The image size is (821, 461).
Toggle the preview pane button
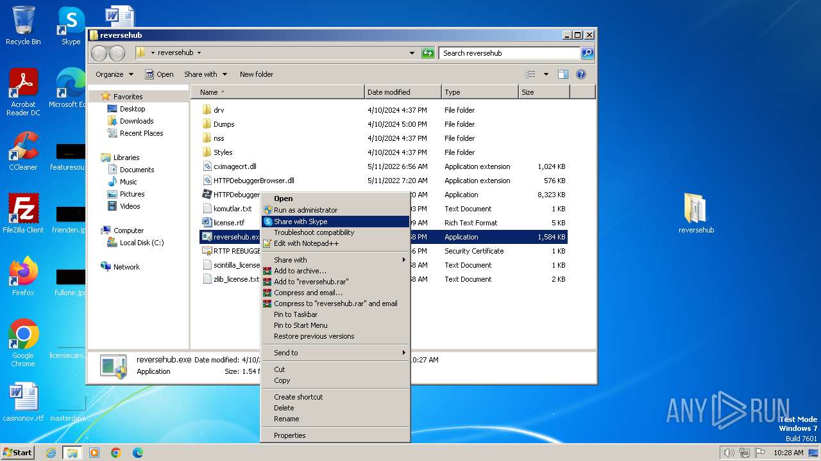563,74
